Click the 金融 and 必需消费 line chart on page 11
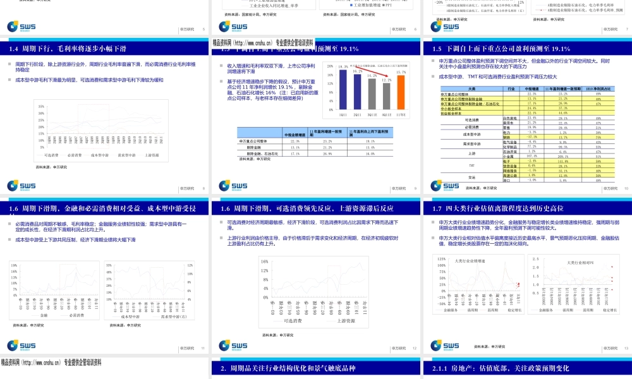Screen dimensions: 632x379 click(x=54, y=291)
